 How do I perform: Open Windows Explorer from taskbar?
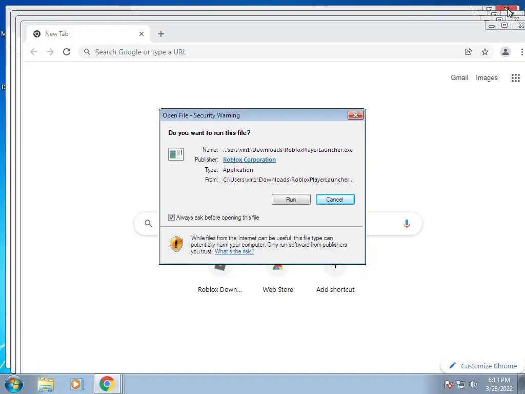(46, 384)
